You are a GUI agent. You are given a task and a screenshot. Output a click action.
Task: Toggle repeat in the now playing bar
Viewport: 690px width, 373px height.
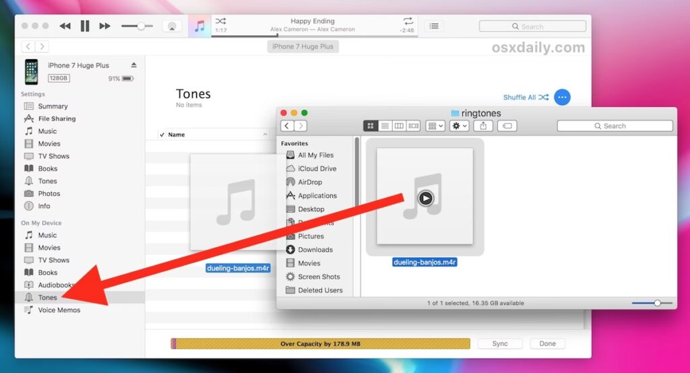coord(408,22)
